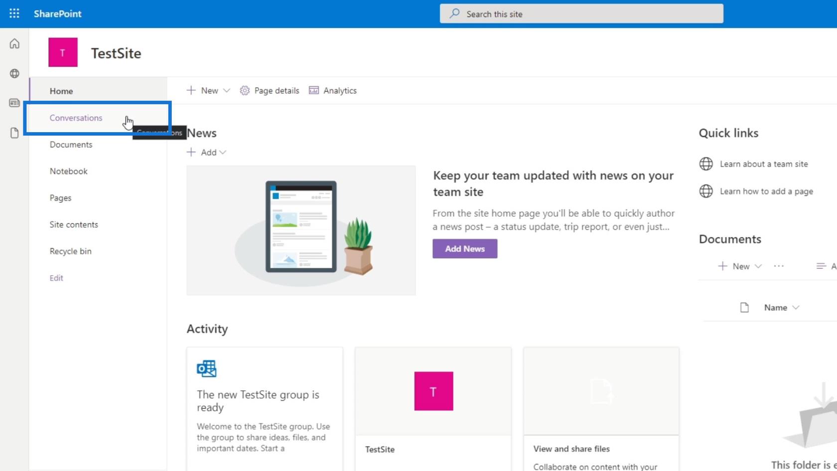Click globe icon beside Learn how to add a page
837x471 pixels.
706,191
